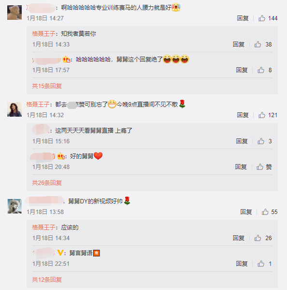This screenshot has height=290, width=287.
Task: Expand all 12 replies (共12条回复)
Action: click(47, 280)
